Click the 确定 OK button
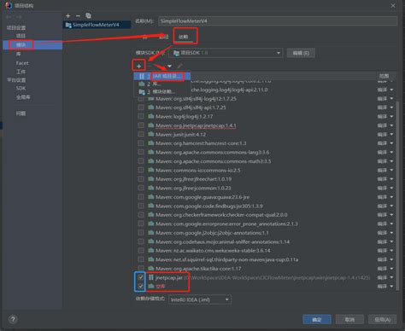This screenshot has width=405, height=331. point(317,320)
